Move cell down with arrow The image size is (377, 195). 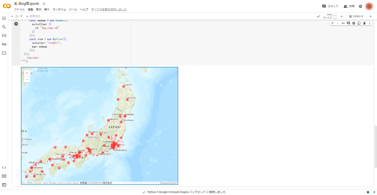tap(338, 23)
